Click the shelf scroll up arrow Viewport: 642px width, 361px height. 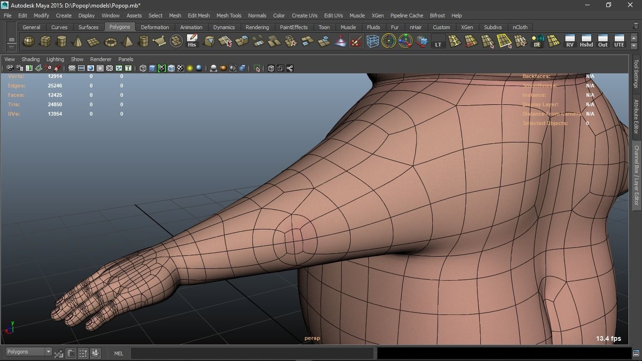(x=634, y=38)
